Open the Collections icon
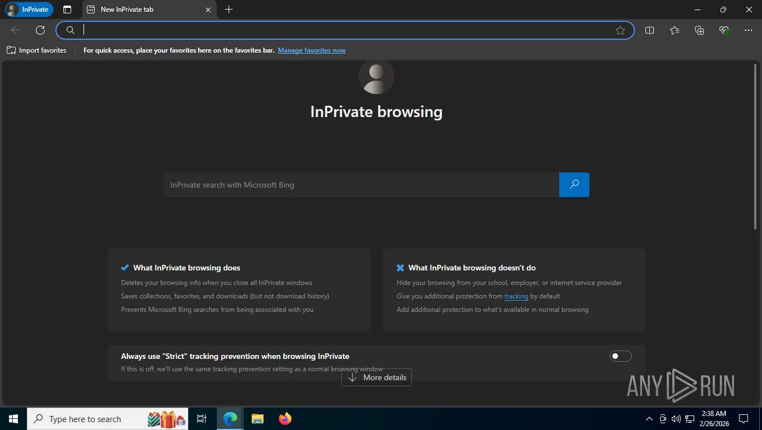Screen dimensions: 762x430 [x=699, y=30]
